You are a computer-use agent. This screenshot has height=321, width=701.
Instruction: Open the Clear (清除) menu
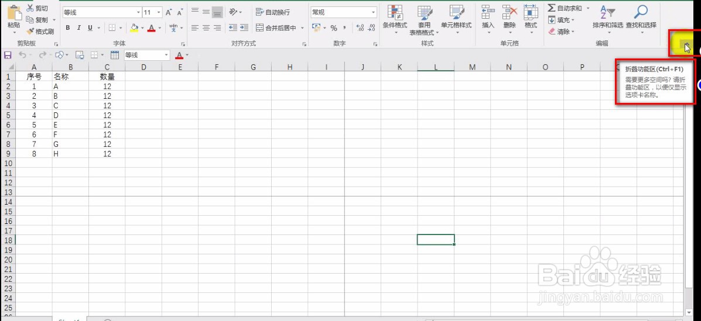(x=561, y=32)
